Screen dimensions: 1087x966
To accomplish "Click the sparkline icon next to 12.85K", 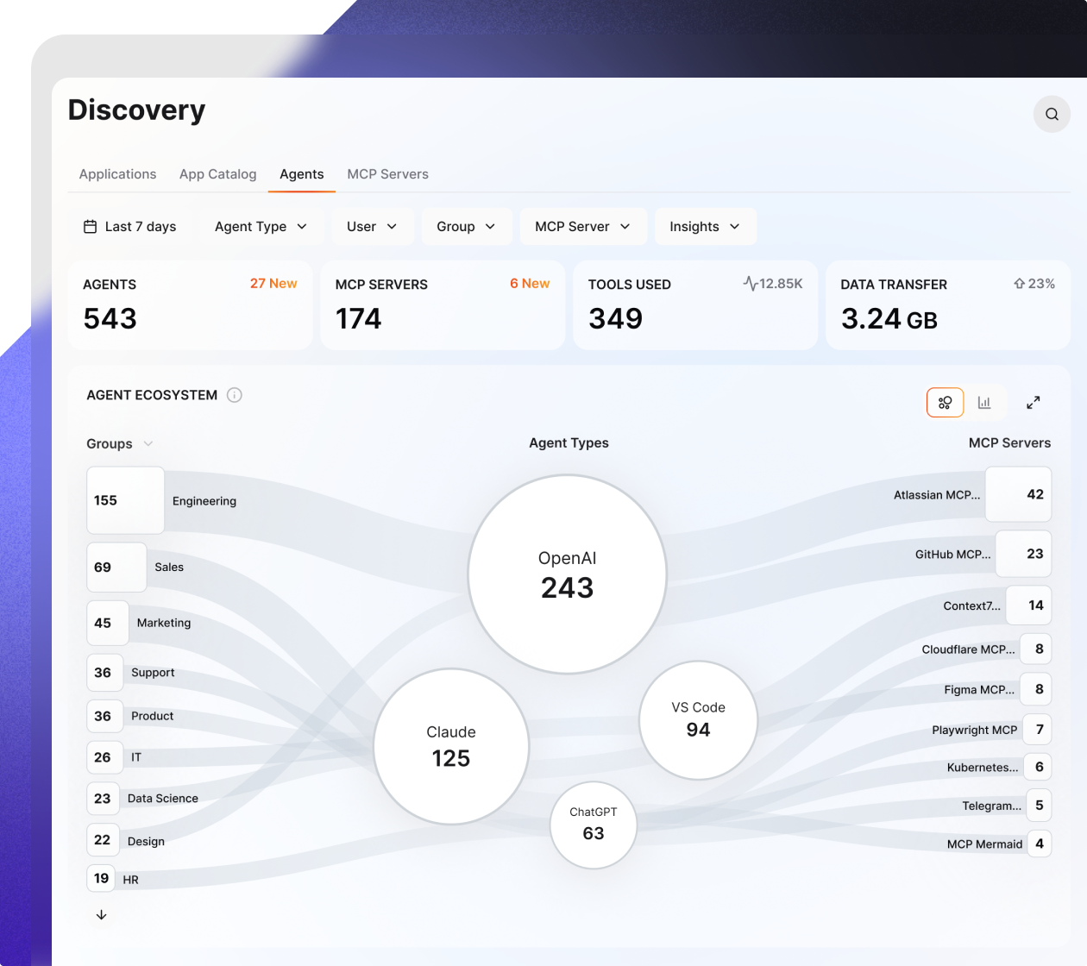I will tap(749, 283).
